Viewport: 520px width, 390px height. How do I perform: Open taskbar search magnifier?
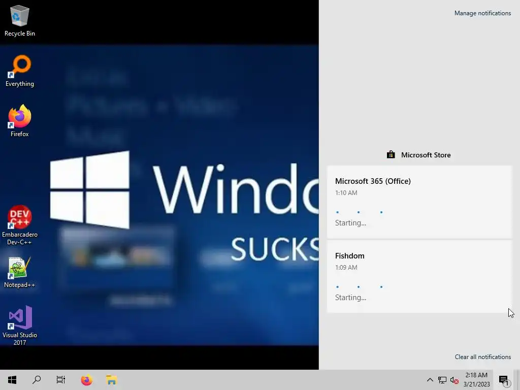coord(37,380)
